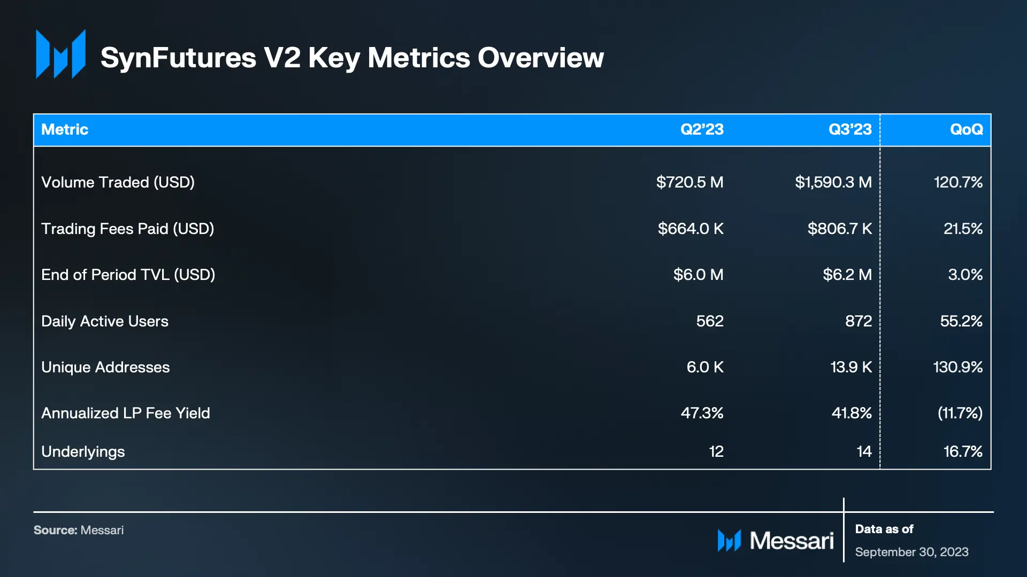This screenshot has width=1027, height=577.
Task: Click the Volume Traded (USD) row label
Action: (118, 182)
